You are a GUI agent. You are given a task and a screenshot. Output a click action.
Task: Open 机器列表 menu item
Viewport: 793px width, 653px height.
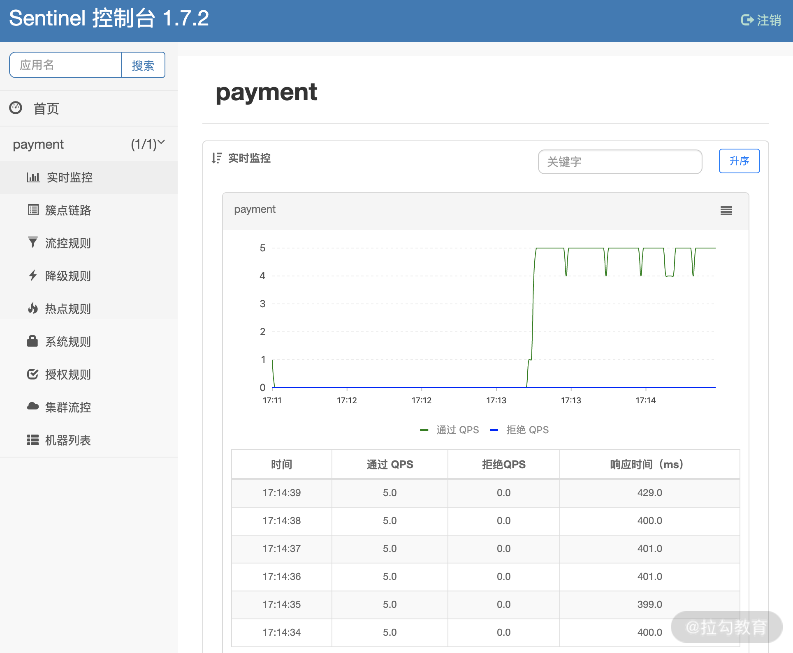(89, 440)
